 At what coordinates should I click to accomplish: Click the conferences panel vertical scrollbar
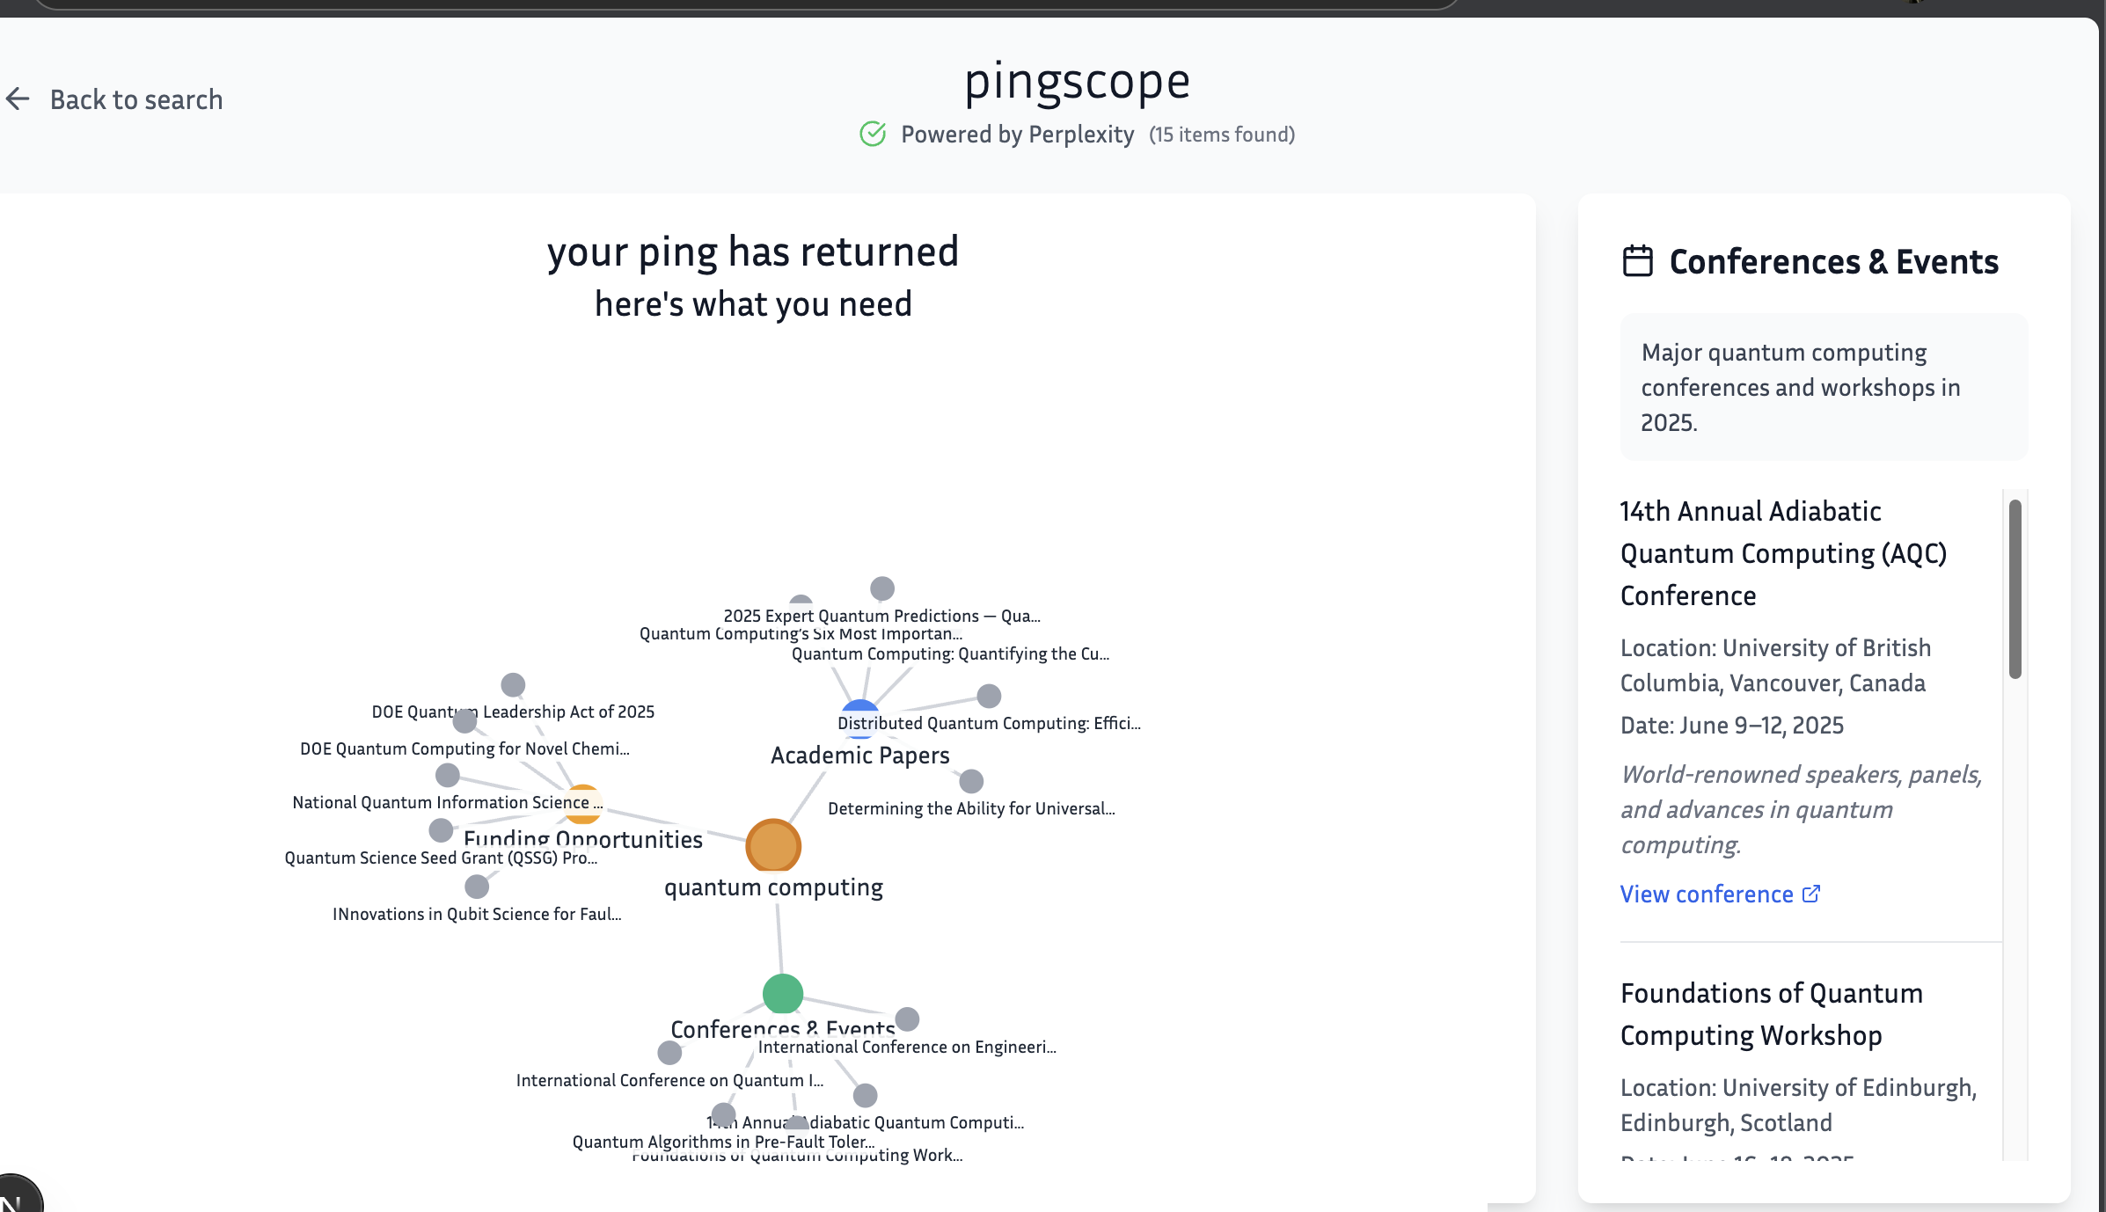(2015, 589)
